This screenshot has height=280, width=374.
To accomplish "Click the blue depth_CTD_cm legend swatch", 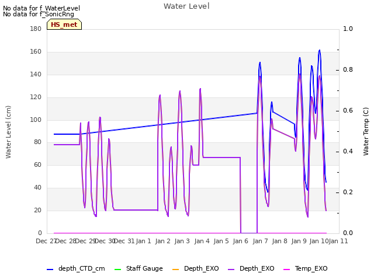I will [50, 269].
